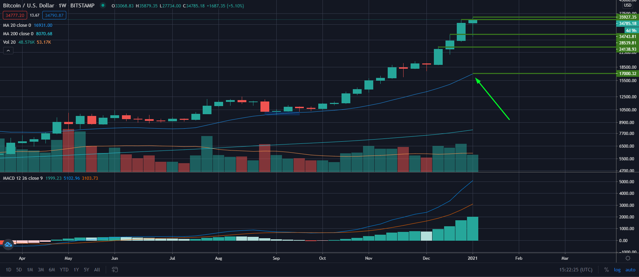Toggle the log scale option
Screen dimensions: 639x277
pos(617,270)
